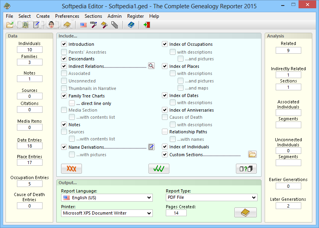This screenshot has height=228, width=319.
Task: Click the select individual toolbar icon
Action: pos(25,25)
